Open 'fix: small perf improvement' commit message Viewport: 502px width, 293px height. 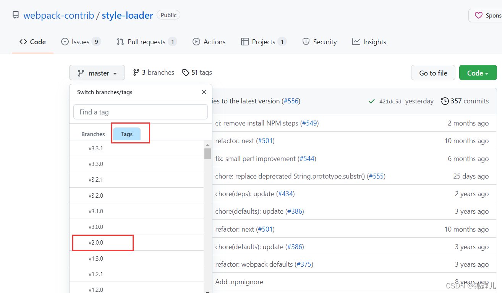click(256, 159)
